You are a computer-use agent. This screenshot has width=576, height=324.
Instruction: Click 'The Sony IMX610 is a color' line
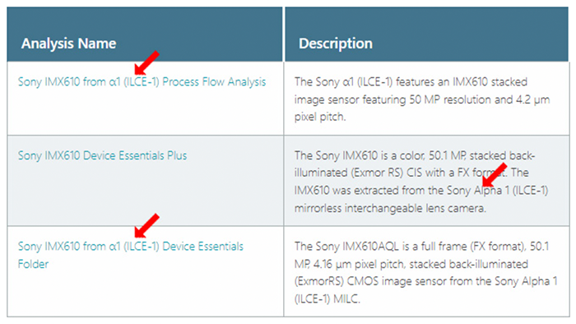click(415, 155)
